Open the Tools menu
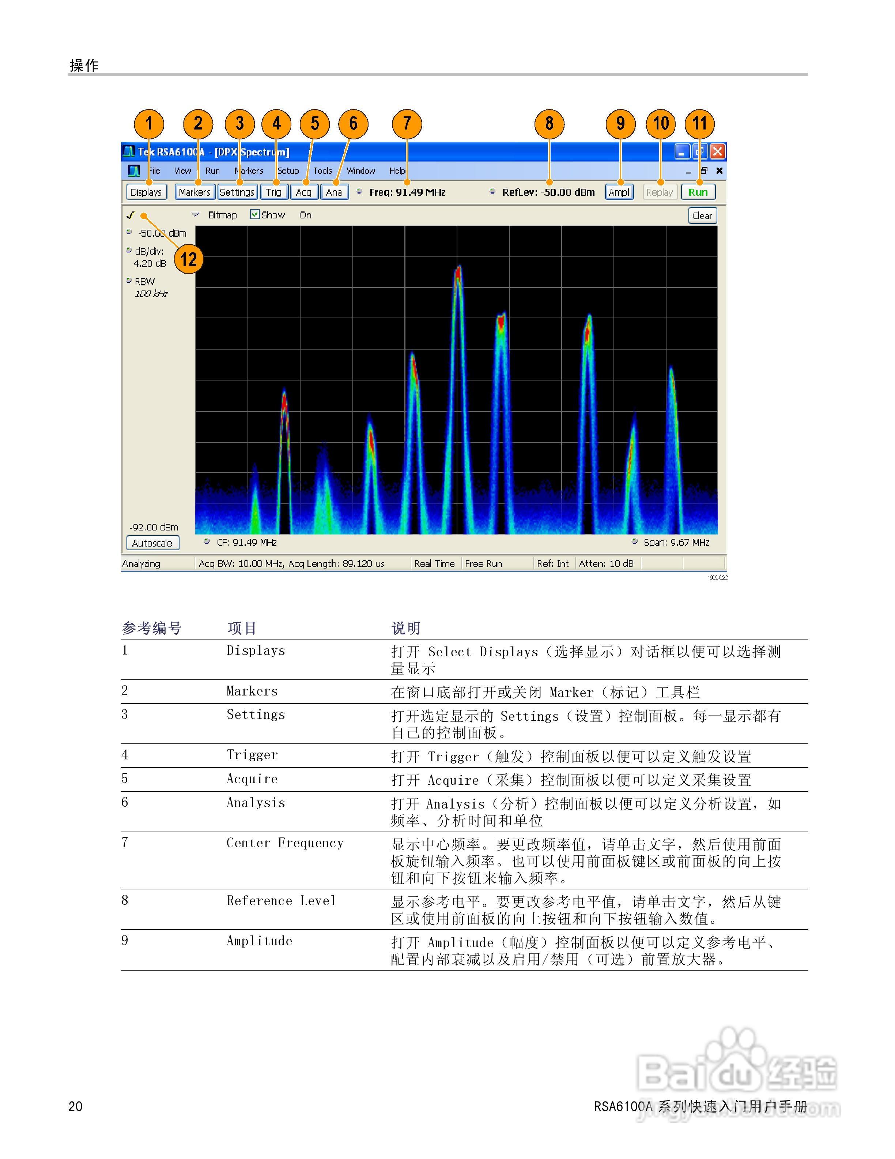The image size is (895, 1159). (322, 171)
